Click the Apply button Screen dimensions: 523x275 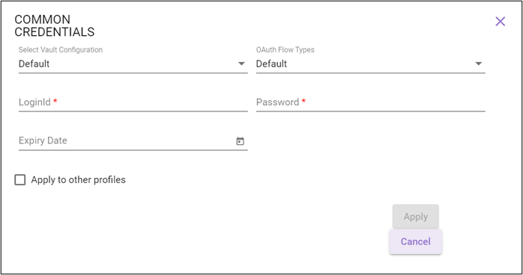416,217
